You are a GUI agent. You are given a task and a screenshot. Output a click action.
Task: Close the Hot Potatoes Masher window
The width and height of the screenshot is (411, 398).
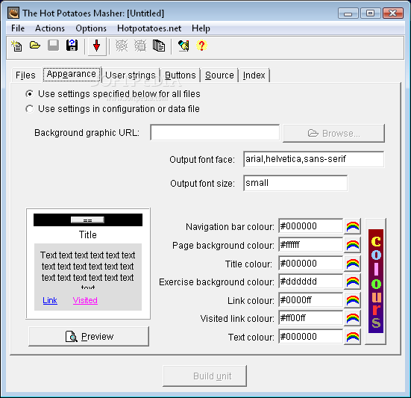point(392,13)
